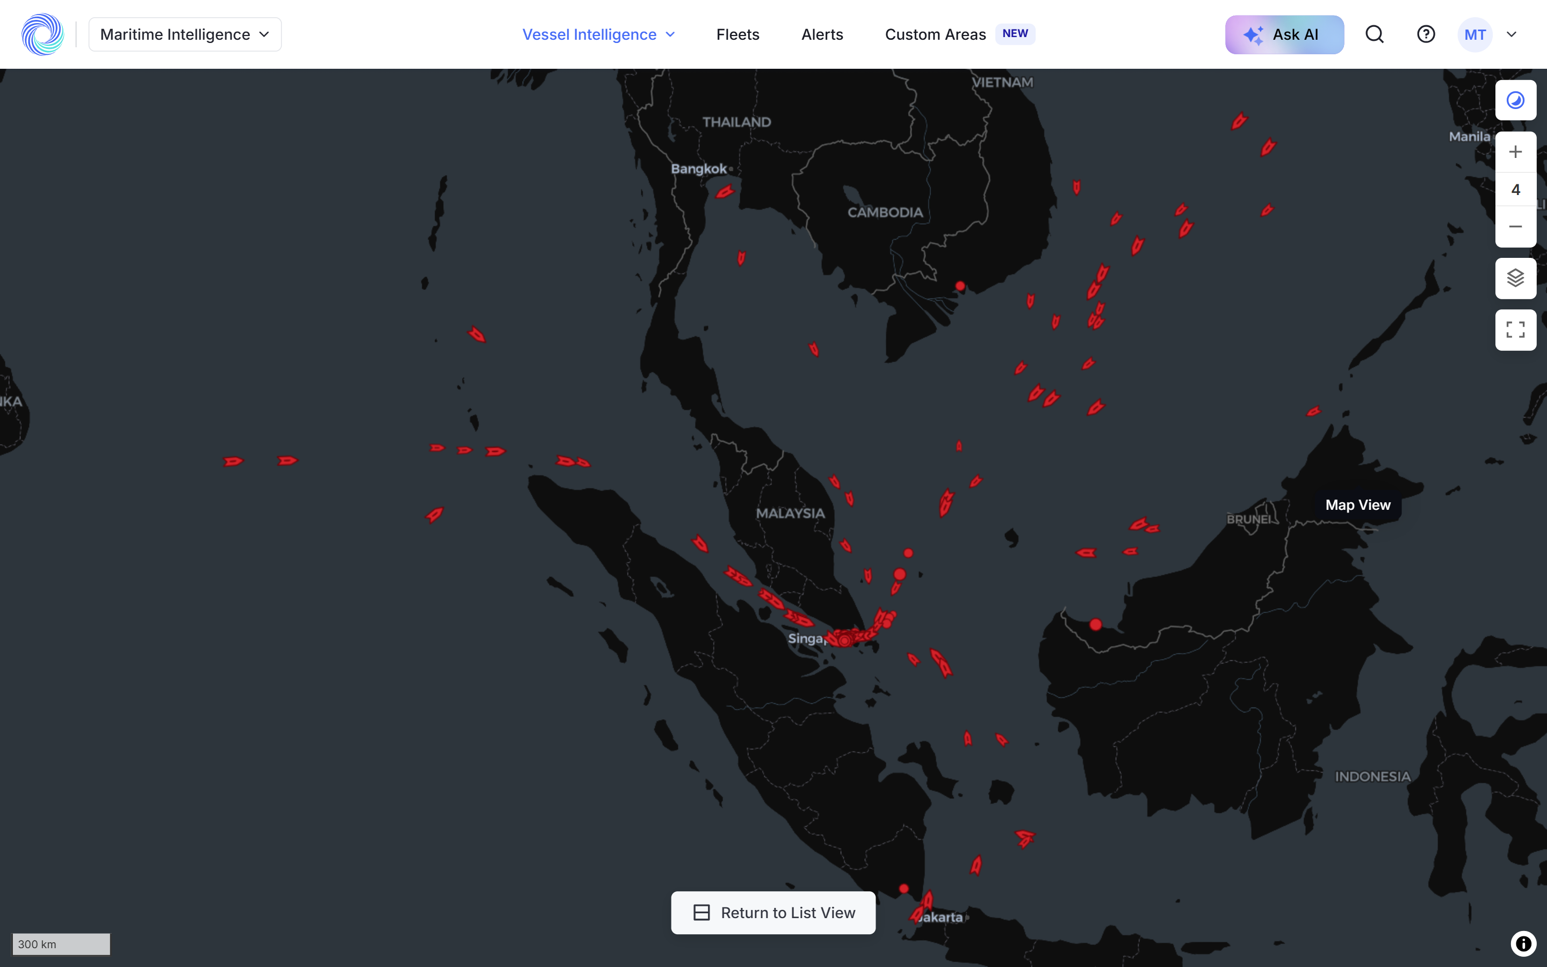Screen dimensions: 1547x967
Task: Select the red dot marker in southern Vietnam
Action: tap(960, 286)
